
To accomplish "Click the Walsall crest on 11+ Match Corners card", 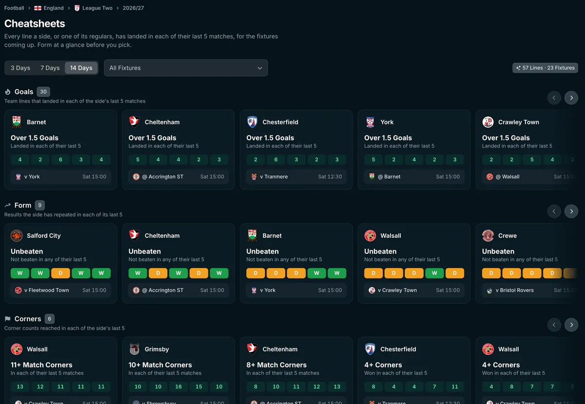I will click(17, 349).
